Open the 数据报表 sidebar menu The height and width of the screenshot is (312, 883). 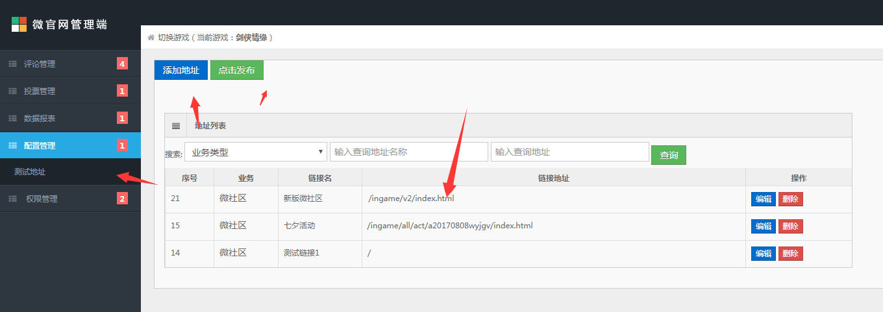pyautogui.click(x=40, y=119)
